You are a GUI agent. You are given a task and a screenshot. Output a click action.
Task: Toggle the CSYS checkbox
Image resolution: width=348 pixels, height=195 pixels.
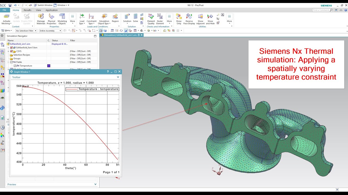coord(11,51)
